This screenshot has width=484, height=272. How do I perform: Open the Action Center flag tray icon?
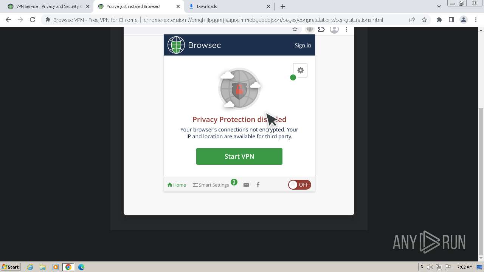coord(448,267)
